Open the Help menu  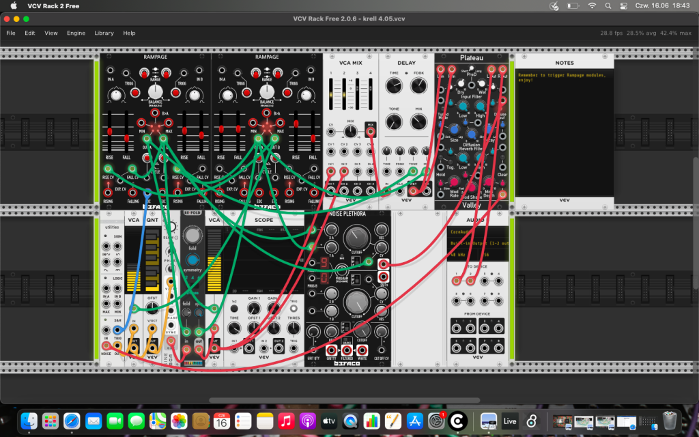click(x=129, y=33)
